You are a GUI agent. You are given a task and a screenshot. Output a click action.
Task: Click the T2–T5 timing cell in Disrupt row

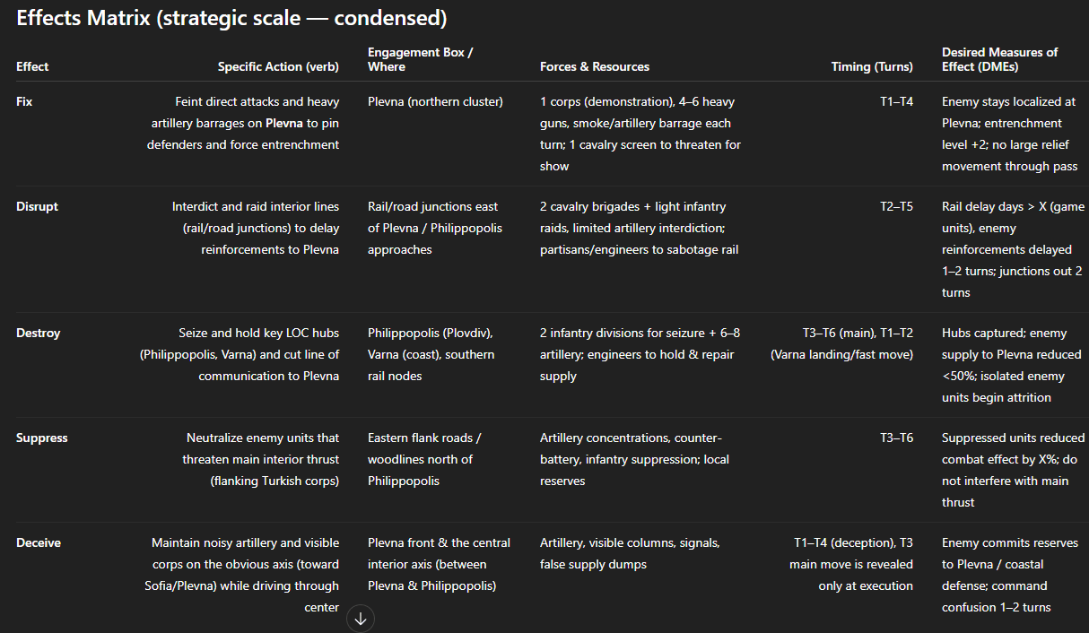pos(896,206)
